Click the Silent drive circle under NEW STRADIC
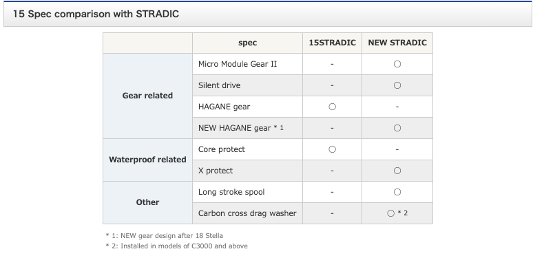The width and height of the screenshot is (533, 258). point(397,85)
